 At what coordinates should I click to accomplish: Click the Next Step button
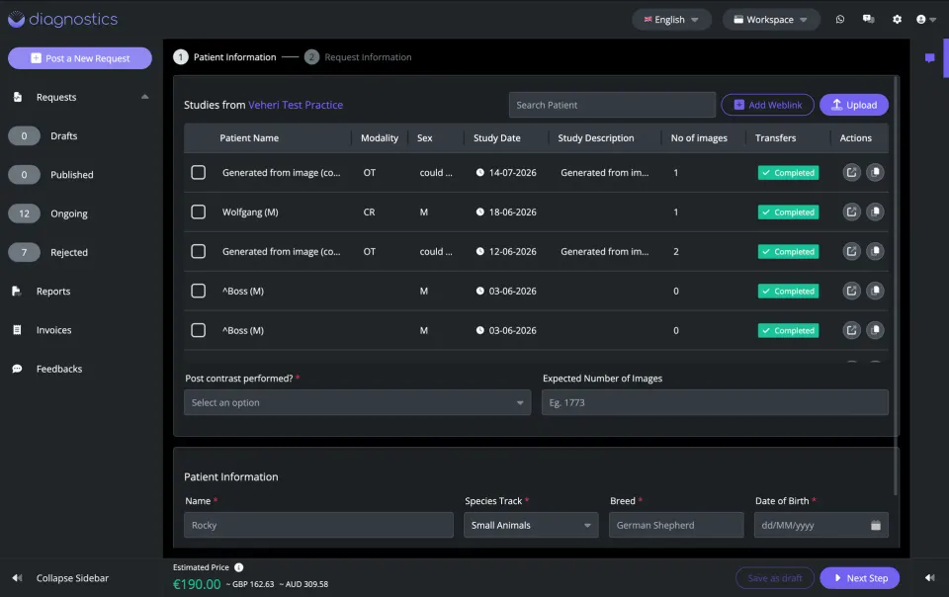[x=859, y=577]
